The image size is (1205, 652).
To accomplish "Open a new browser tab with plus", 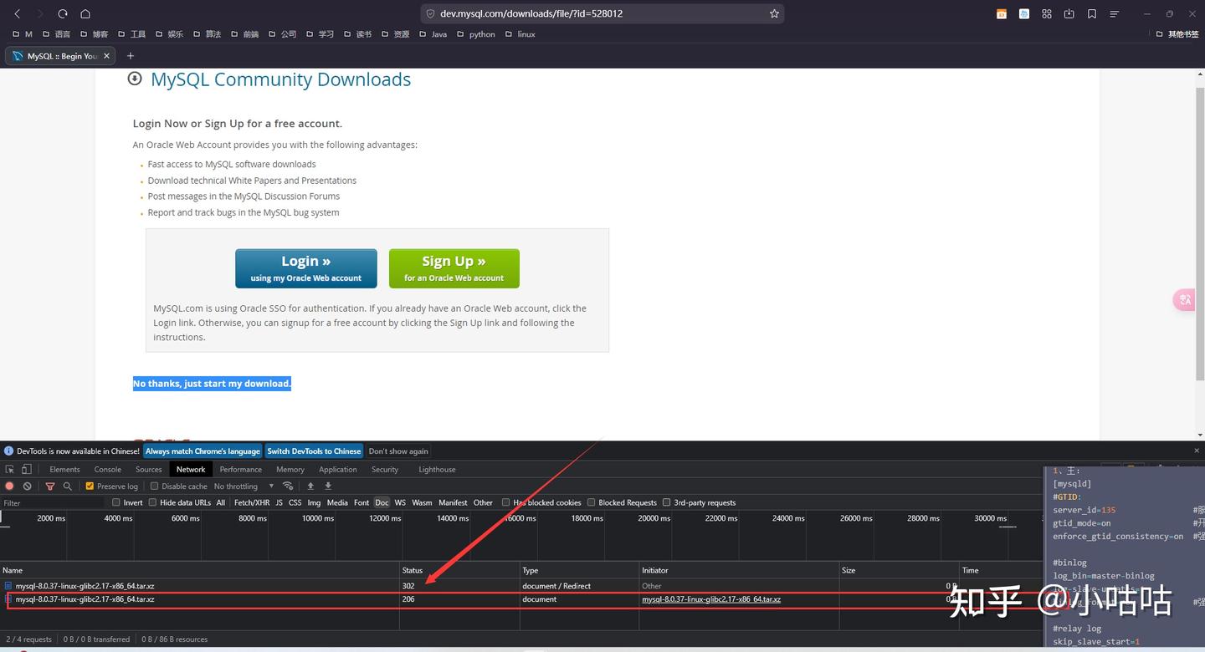I will (x=131, y=56).
